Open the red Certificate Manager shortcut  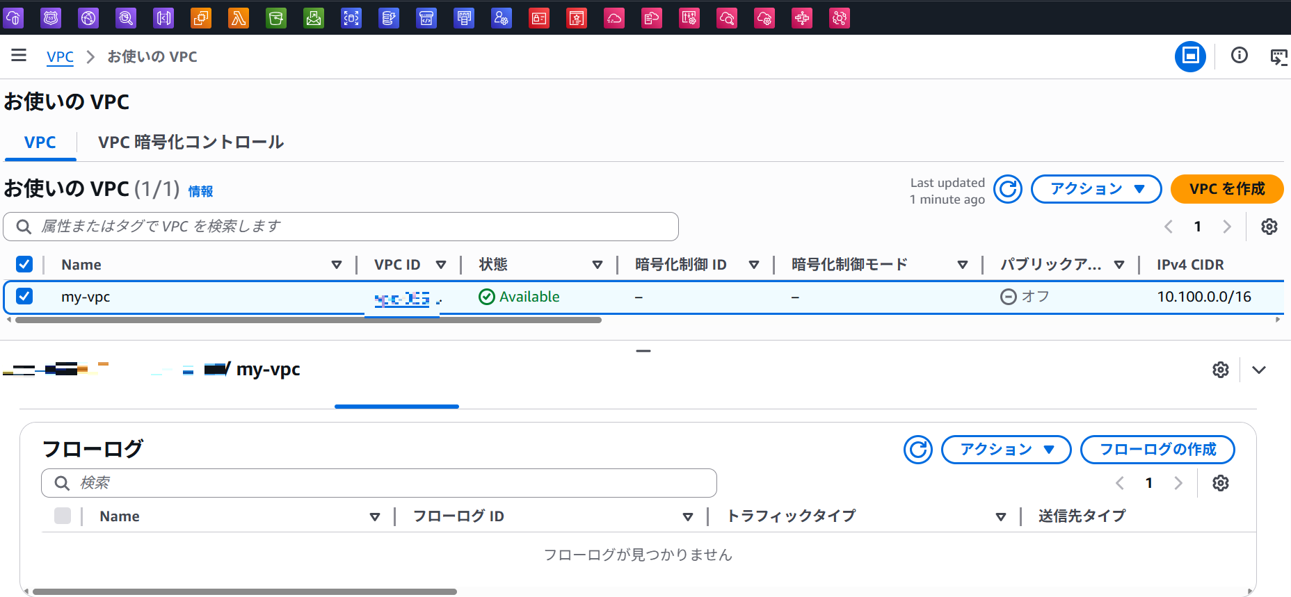point(577,18)
